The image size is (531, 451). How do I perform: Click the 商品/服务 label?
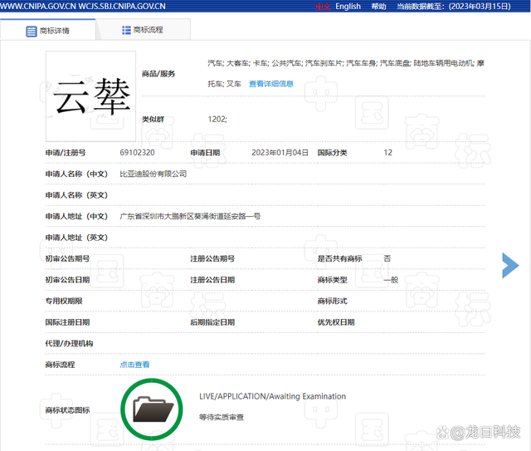(158, 74)
